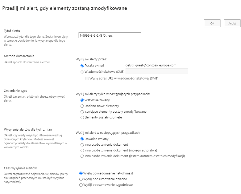Select the Poczta e-mail radio option
Screen dimensions: 241x194
[82, 66]
